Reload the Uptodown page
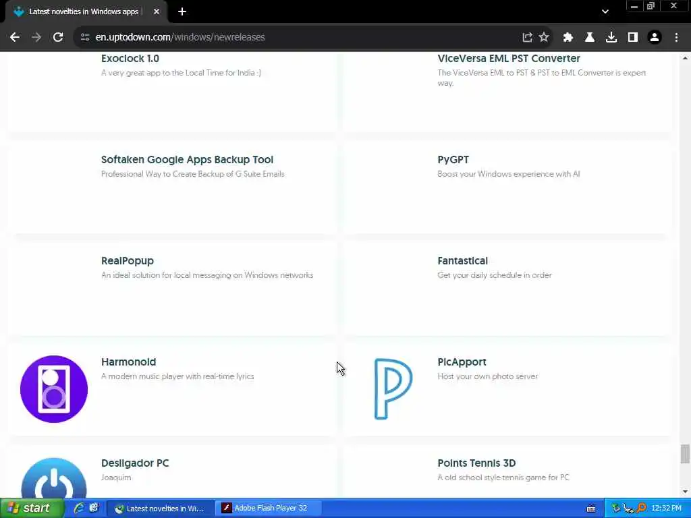This screenshot has width=691, height=518. pos(58,38)
